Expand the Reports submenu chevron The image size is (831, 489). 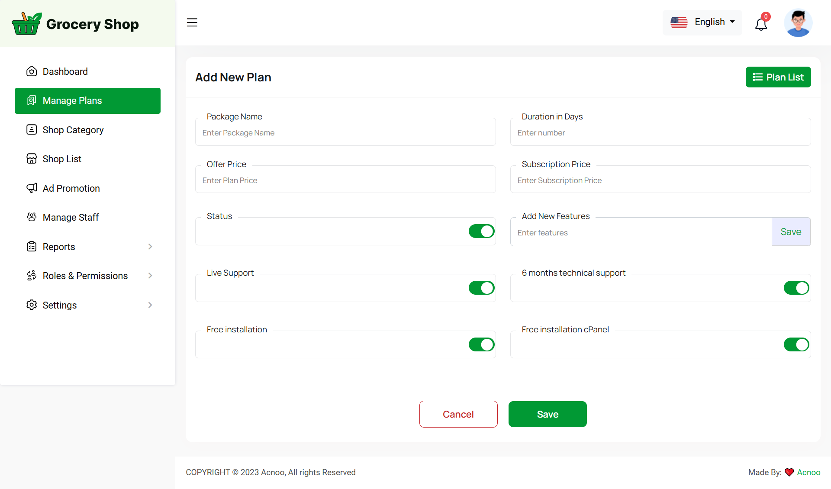(x=150, y=247)
